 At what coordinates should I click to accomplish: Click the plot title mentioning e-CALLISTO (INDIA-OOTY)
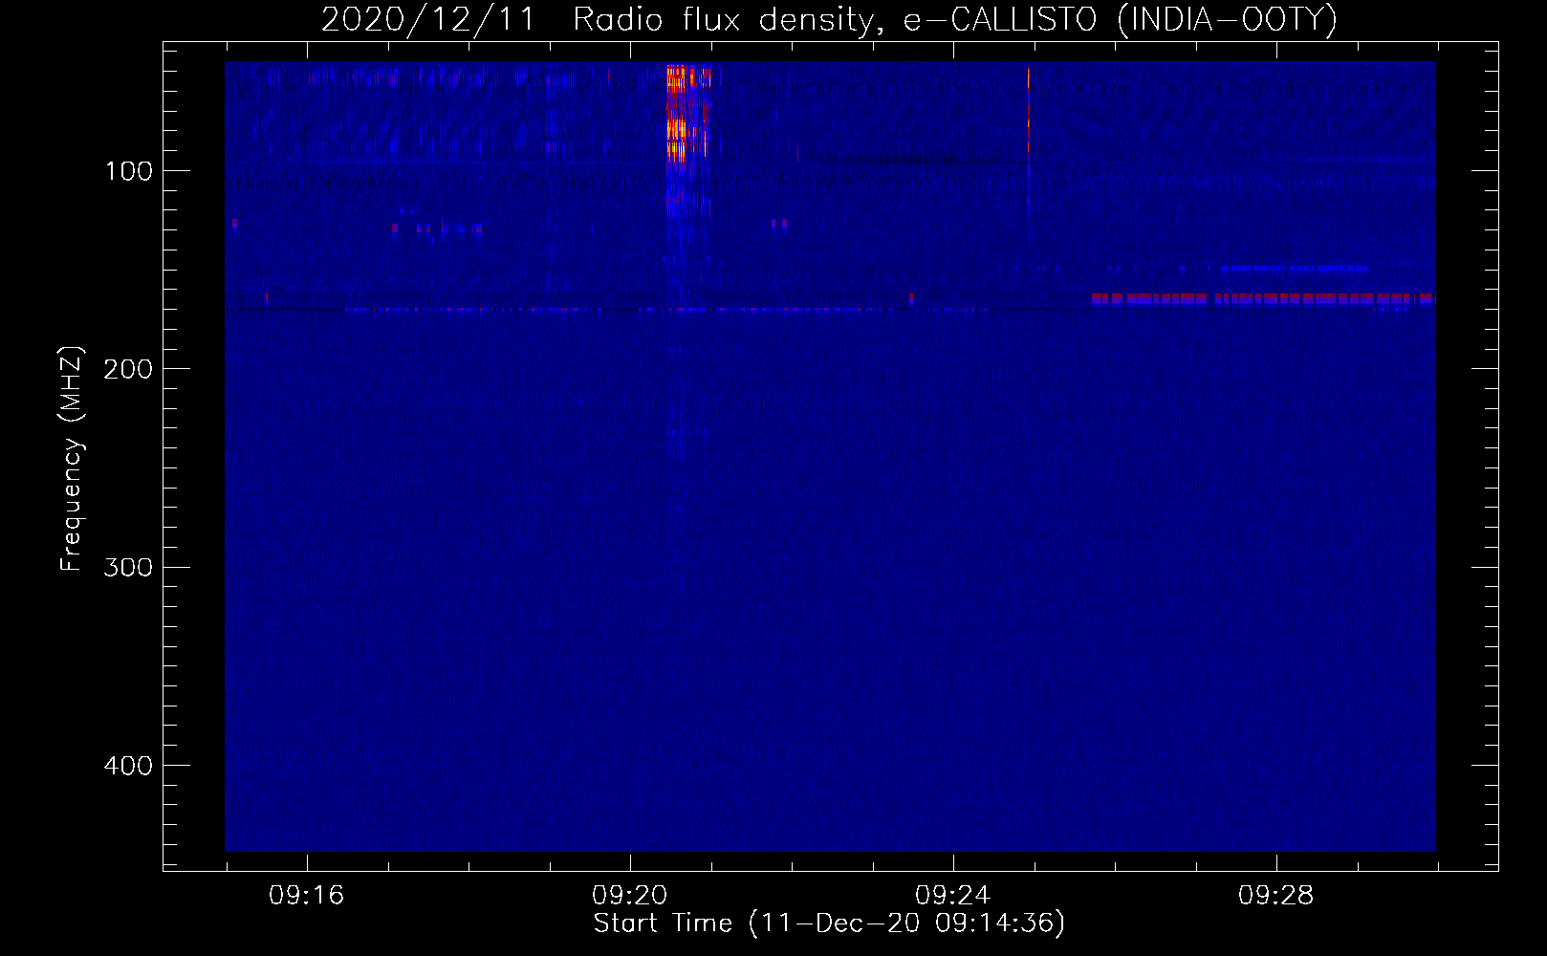[x=829, y=20]
